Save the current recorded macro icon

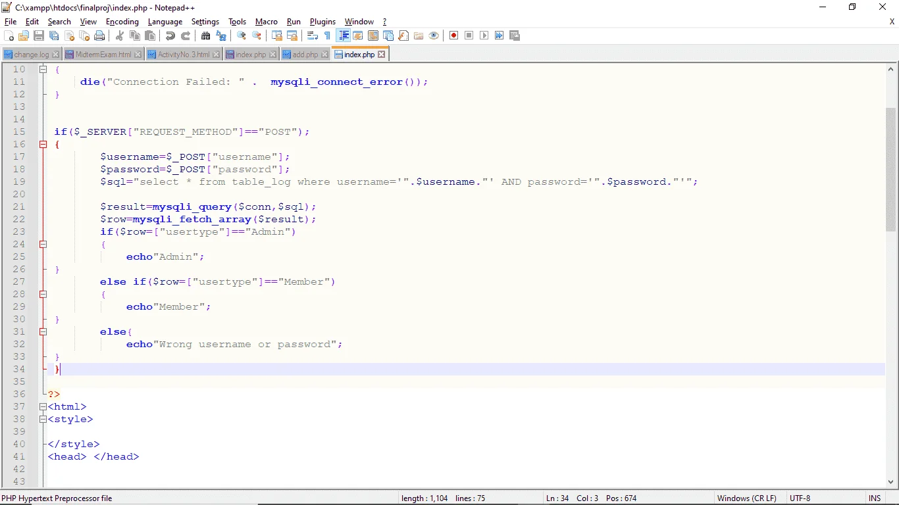click(514, 36)
